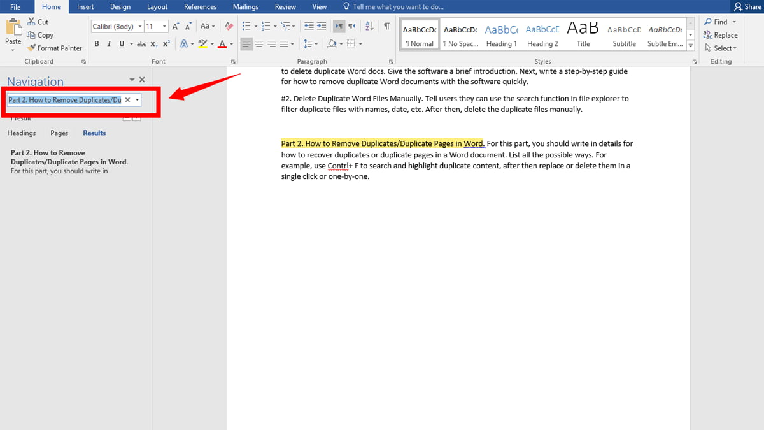Open the Insert ribbon tab

[85, 7]
